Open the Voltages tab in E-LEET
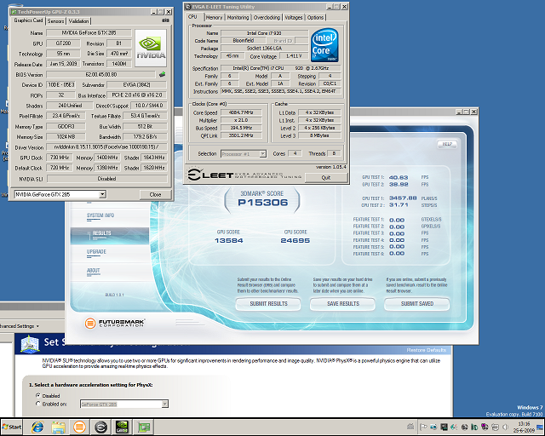This screenshot has height=436, width=545. [x=293, y=17]
